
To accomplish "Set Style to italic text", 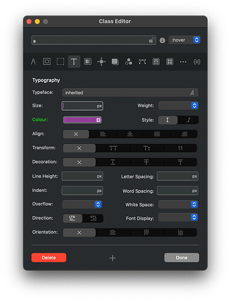I will pos(188,120).
